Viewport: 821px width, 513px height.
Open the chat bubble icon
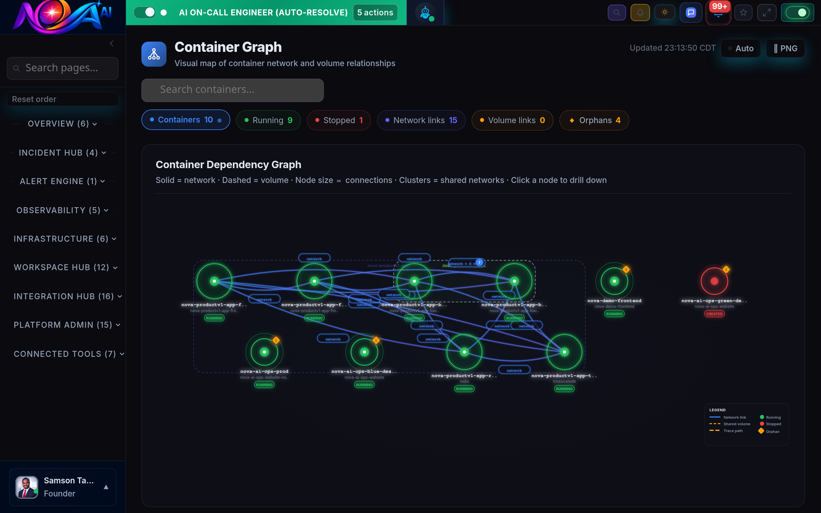(691, 12)
